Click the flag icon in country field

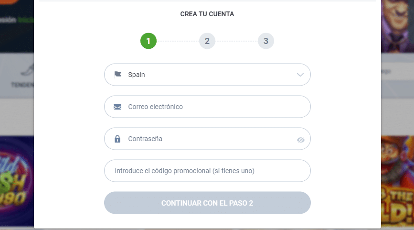pyautogui.click(x=118, y=75)
